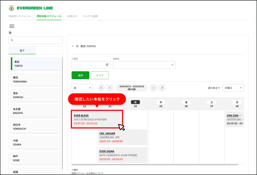
Task: Select 東京 TOKYO in the port list
Action: (36, 64)
